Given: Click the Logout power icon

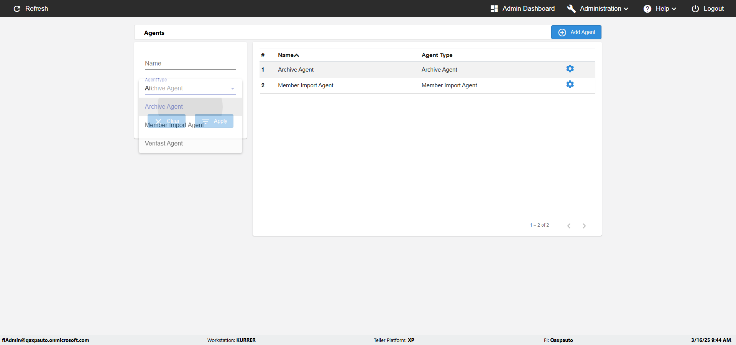Looking at the screenshot, I should (x=695, y=8).
